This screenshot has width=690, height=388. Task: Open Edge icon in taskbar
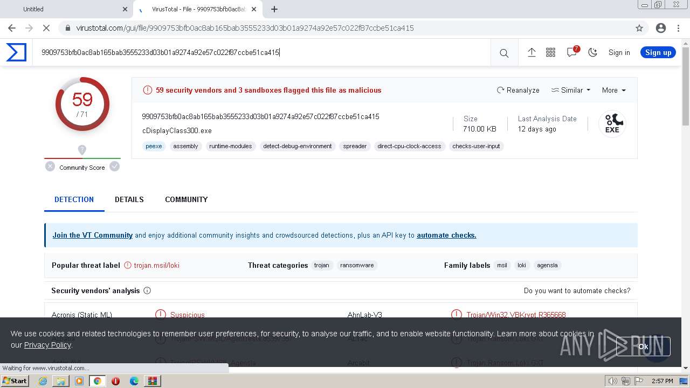coord(134,381)
